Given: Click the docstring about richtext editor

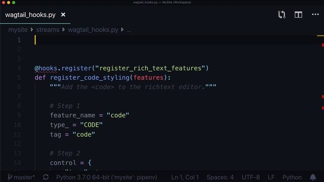Looking at the screenshot, I should click(x=133, y=87).
